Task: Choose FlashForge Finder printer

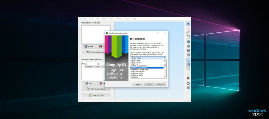Action: (x=147, y=73)
